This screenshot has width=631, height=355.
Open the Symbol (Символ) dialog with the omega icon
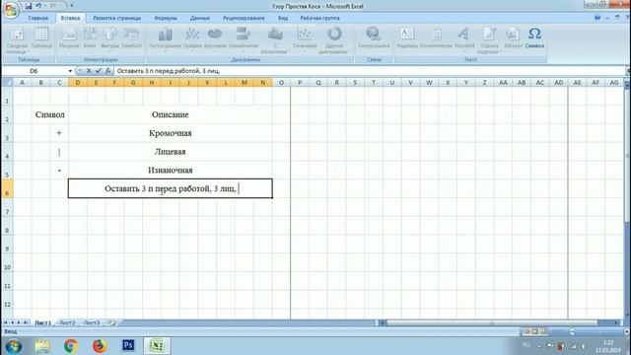coord(534,38)
